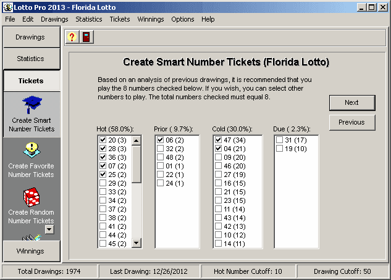This screenshot has height=280, width=391.
Task: Uncheck hot number 36 (3)
Action: 103,157
